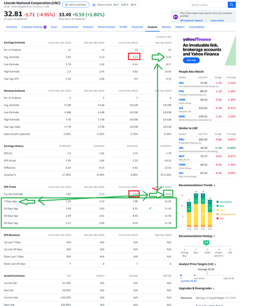
Task: Open the Historical Data tab
Action: (106, 27)
